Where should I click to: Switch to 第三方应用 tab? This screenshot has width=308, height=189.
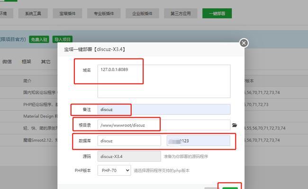click(181, 14)
